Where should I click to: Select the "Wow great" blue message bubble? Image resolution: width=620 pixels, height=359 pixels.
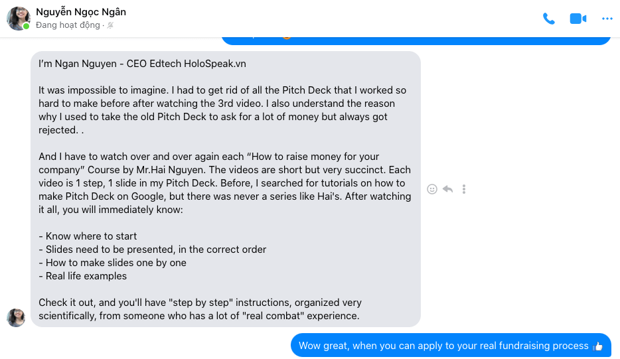443,346
